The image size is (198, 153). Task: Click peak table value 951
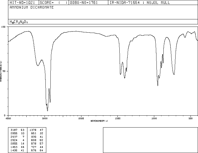[34, 133]
